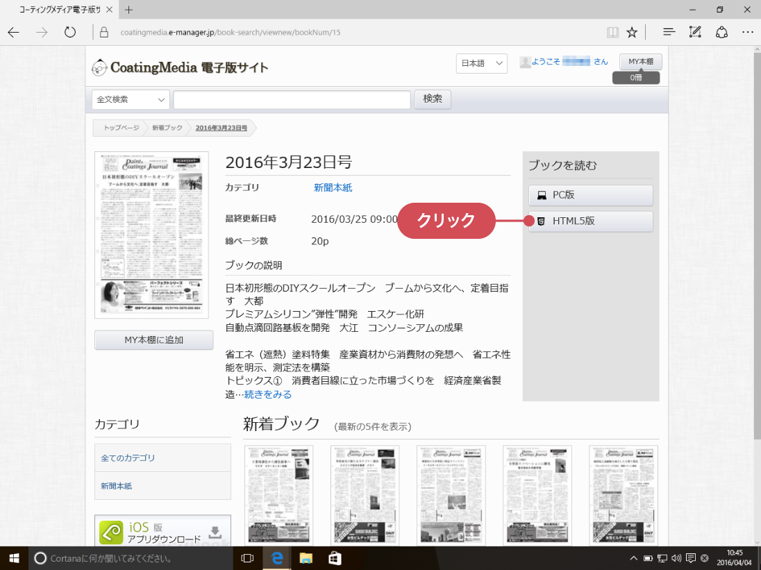
Task: Open the 全文検索 search type dropdown
Action: pyautogui.click(x=131, y=99)
